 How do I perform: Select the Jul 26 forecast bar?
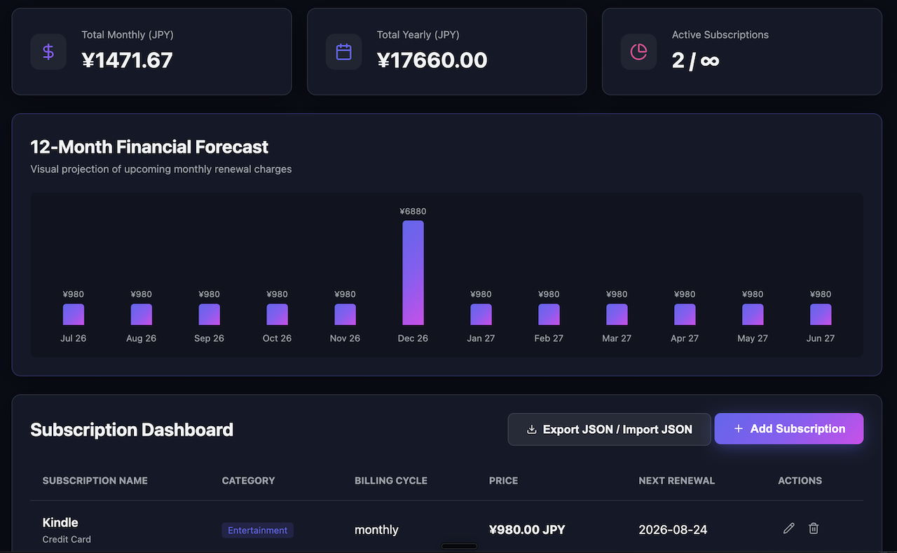[73, 315]
